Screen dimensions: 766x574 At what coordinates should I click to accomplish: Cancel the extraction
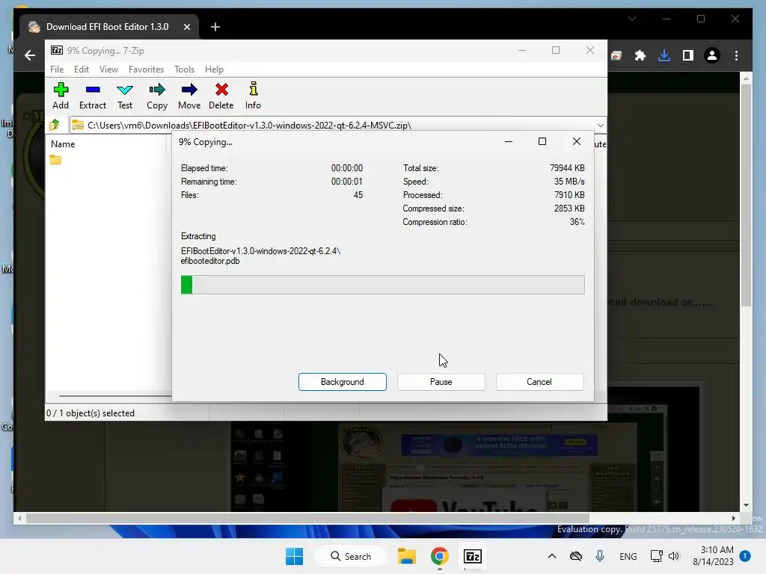(539, 382)
